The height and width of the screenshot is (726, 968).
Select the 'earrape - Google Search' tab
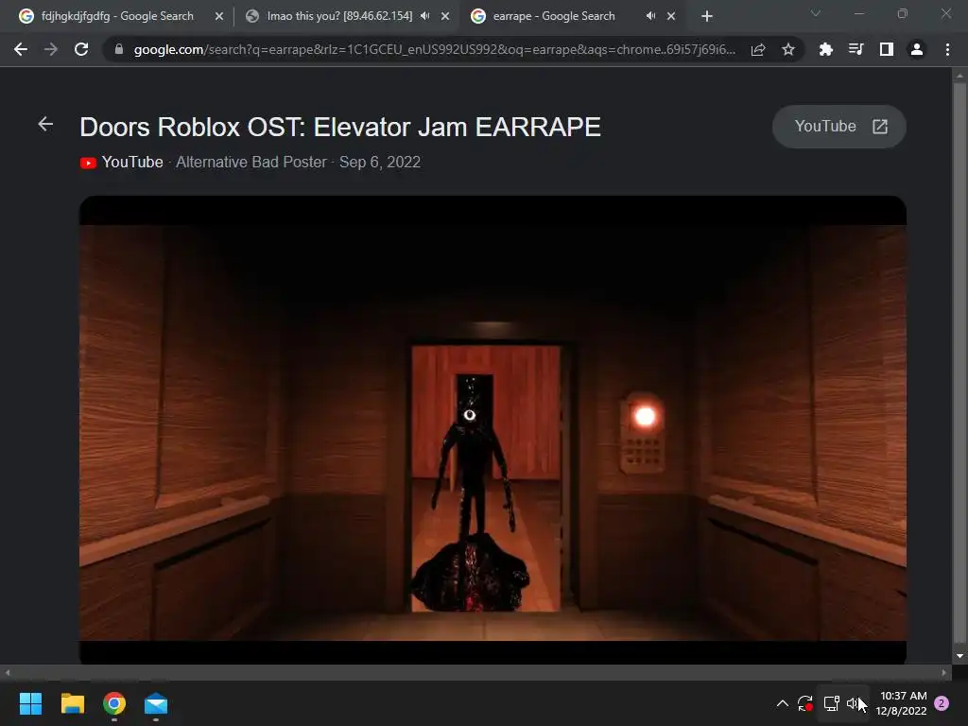554,16
